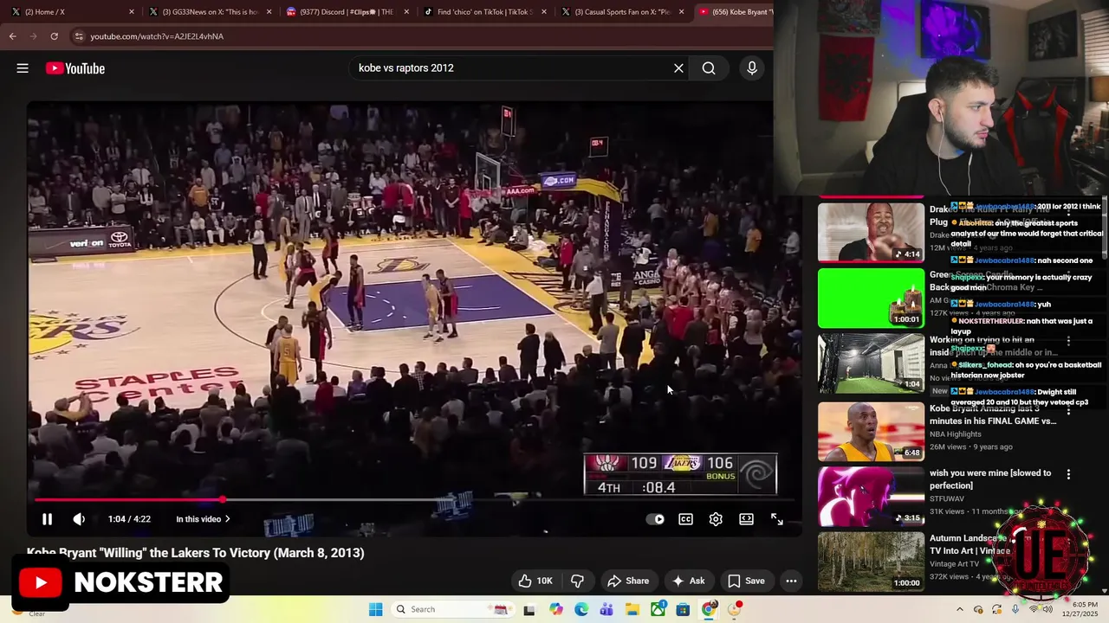Toggle autoplay switch in player

point(655,519)
